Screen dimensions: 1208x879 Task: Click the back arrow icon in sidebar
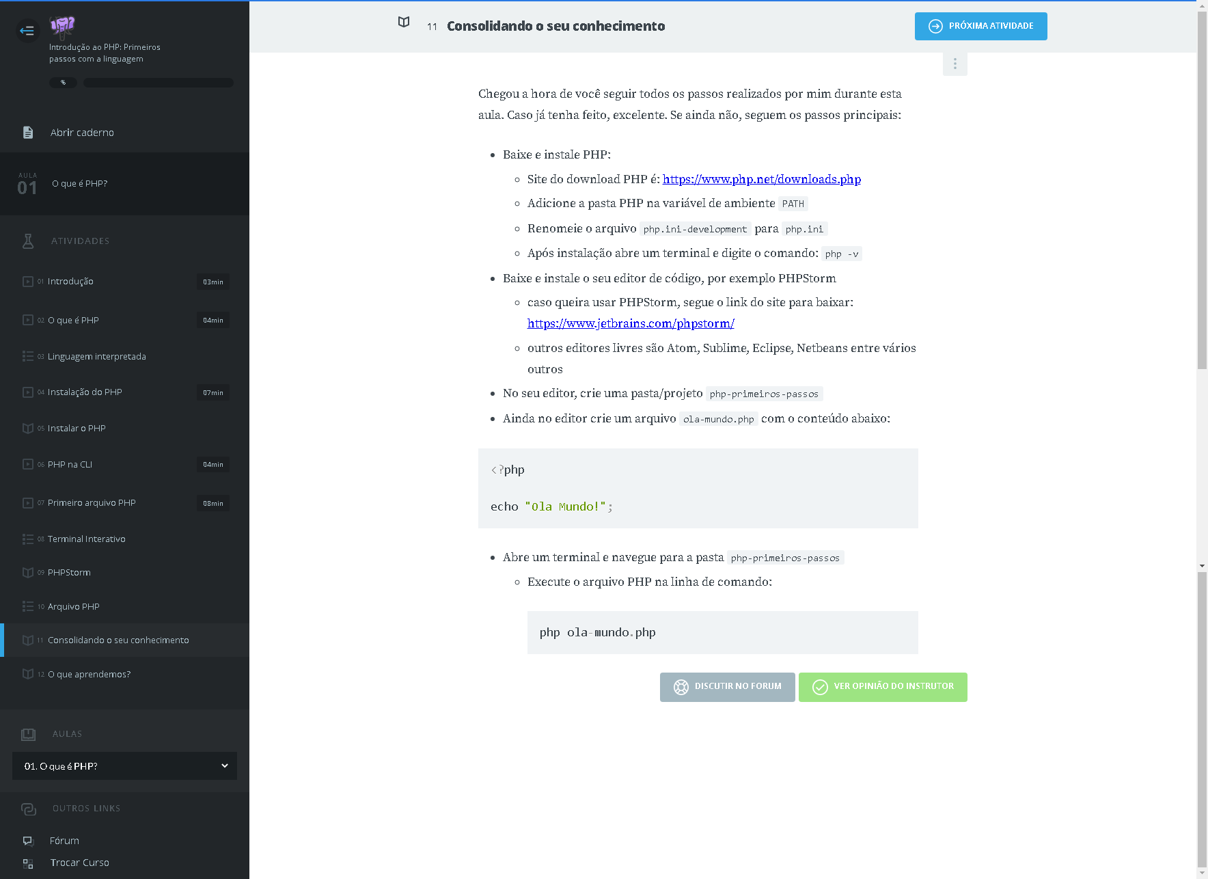tap(27, 30)
